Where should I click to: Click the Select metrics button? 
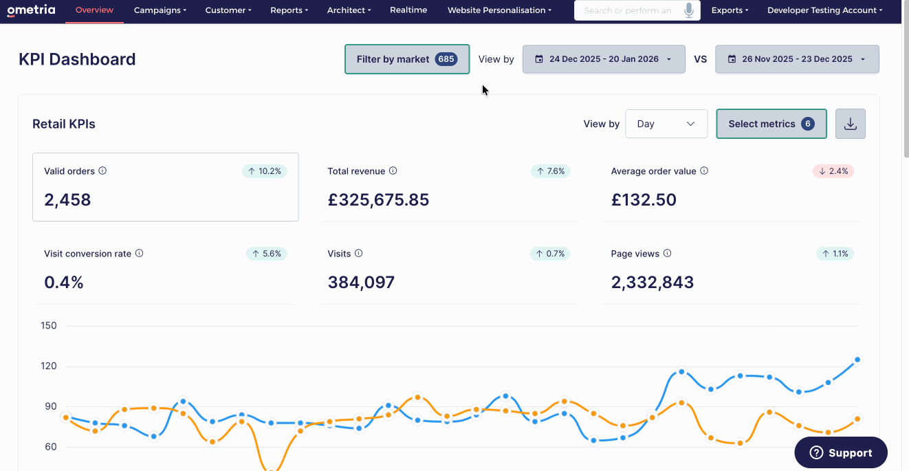771,124
